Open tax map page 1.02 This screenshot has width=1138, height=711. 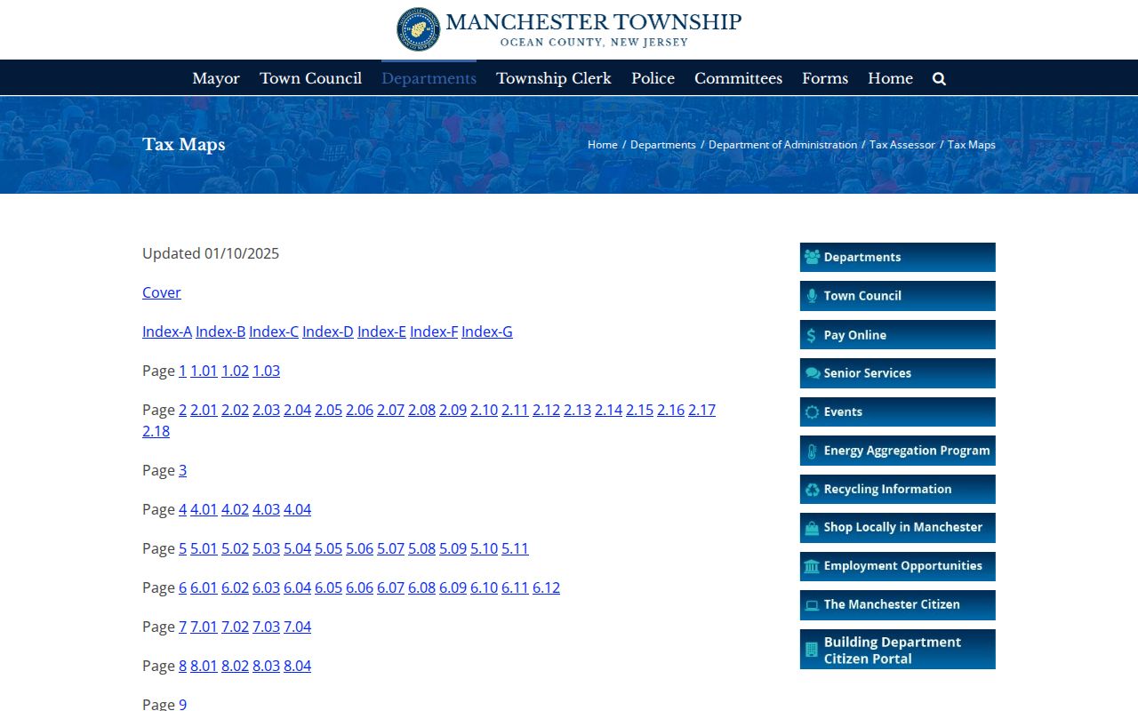point(235,371)
